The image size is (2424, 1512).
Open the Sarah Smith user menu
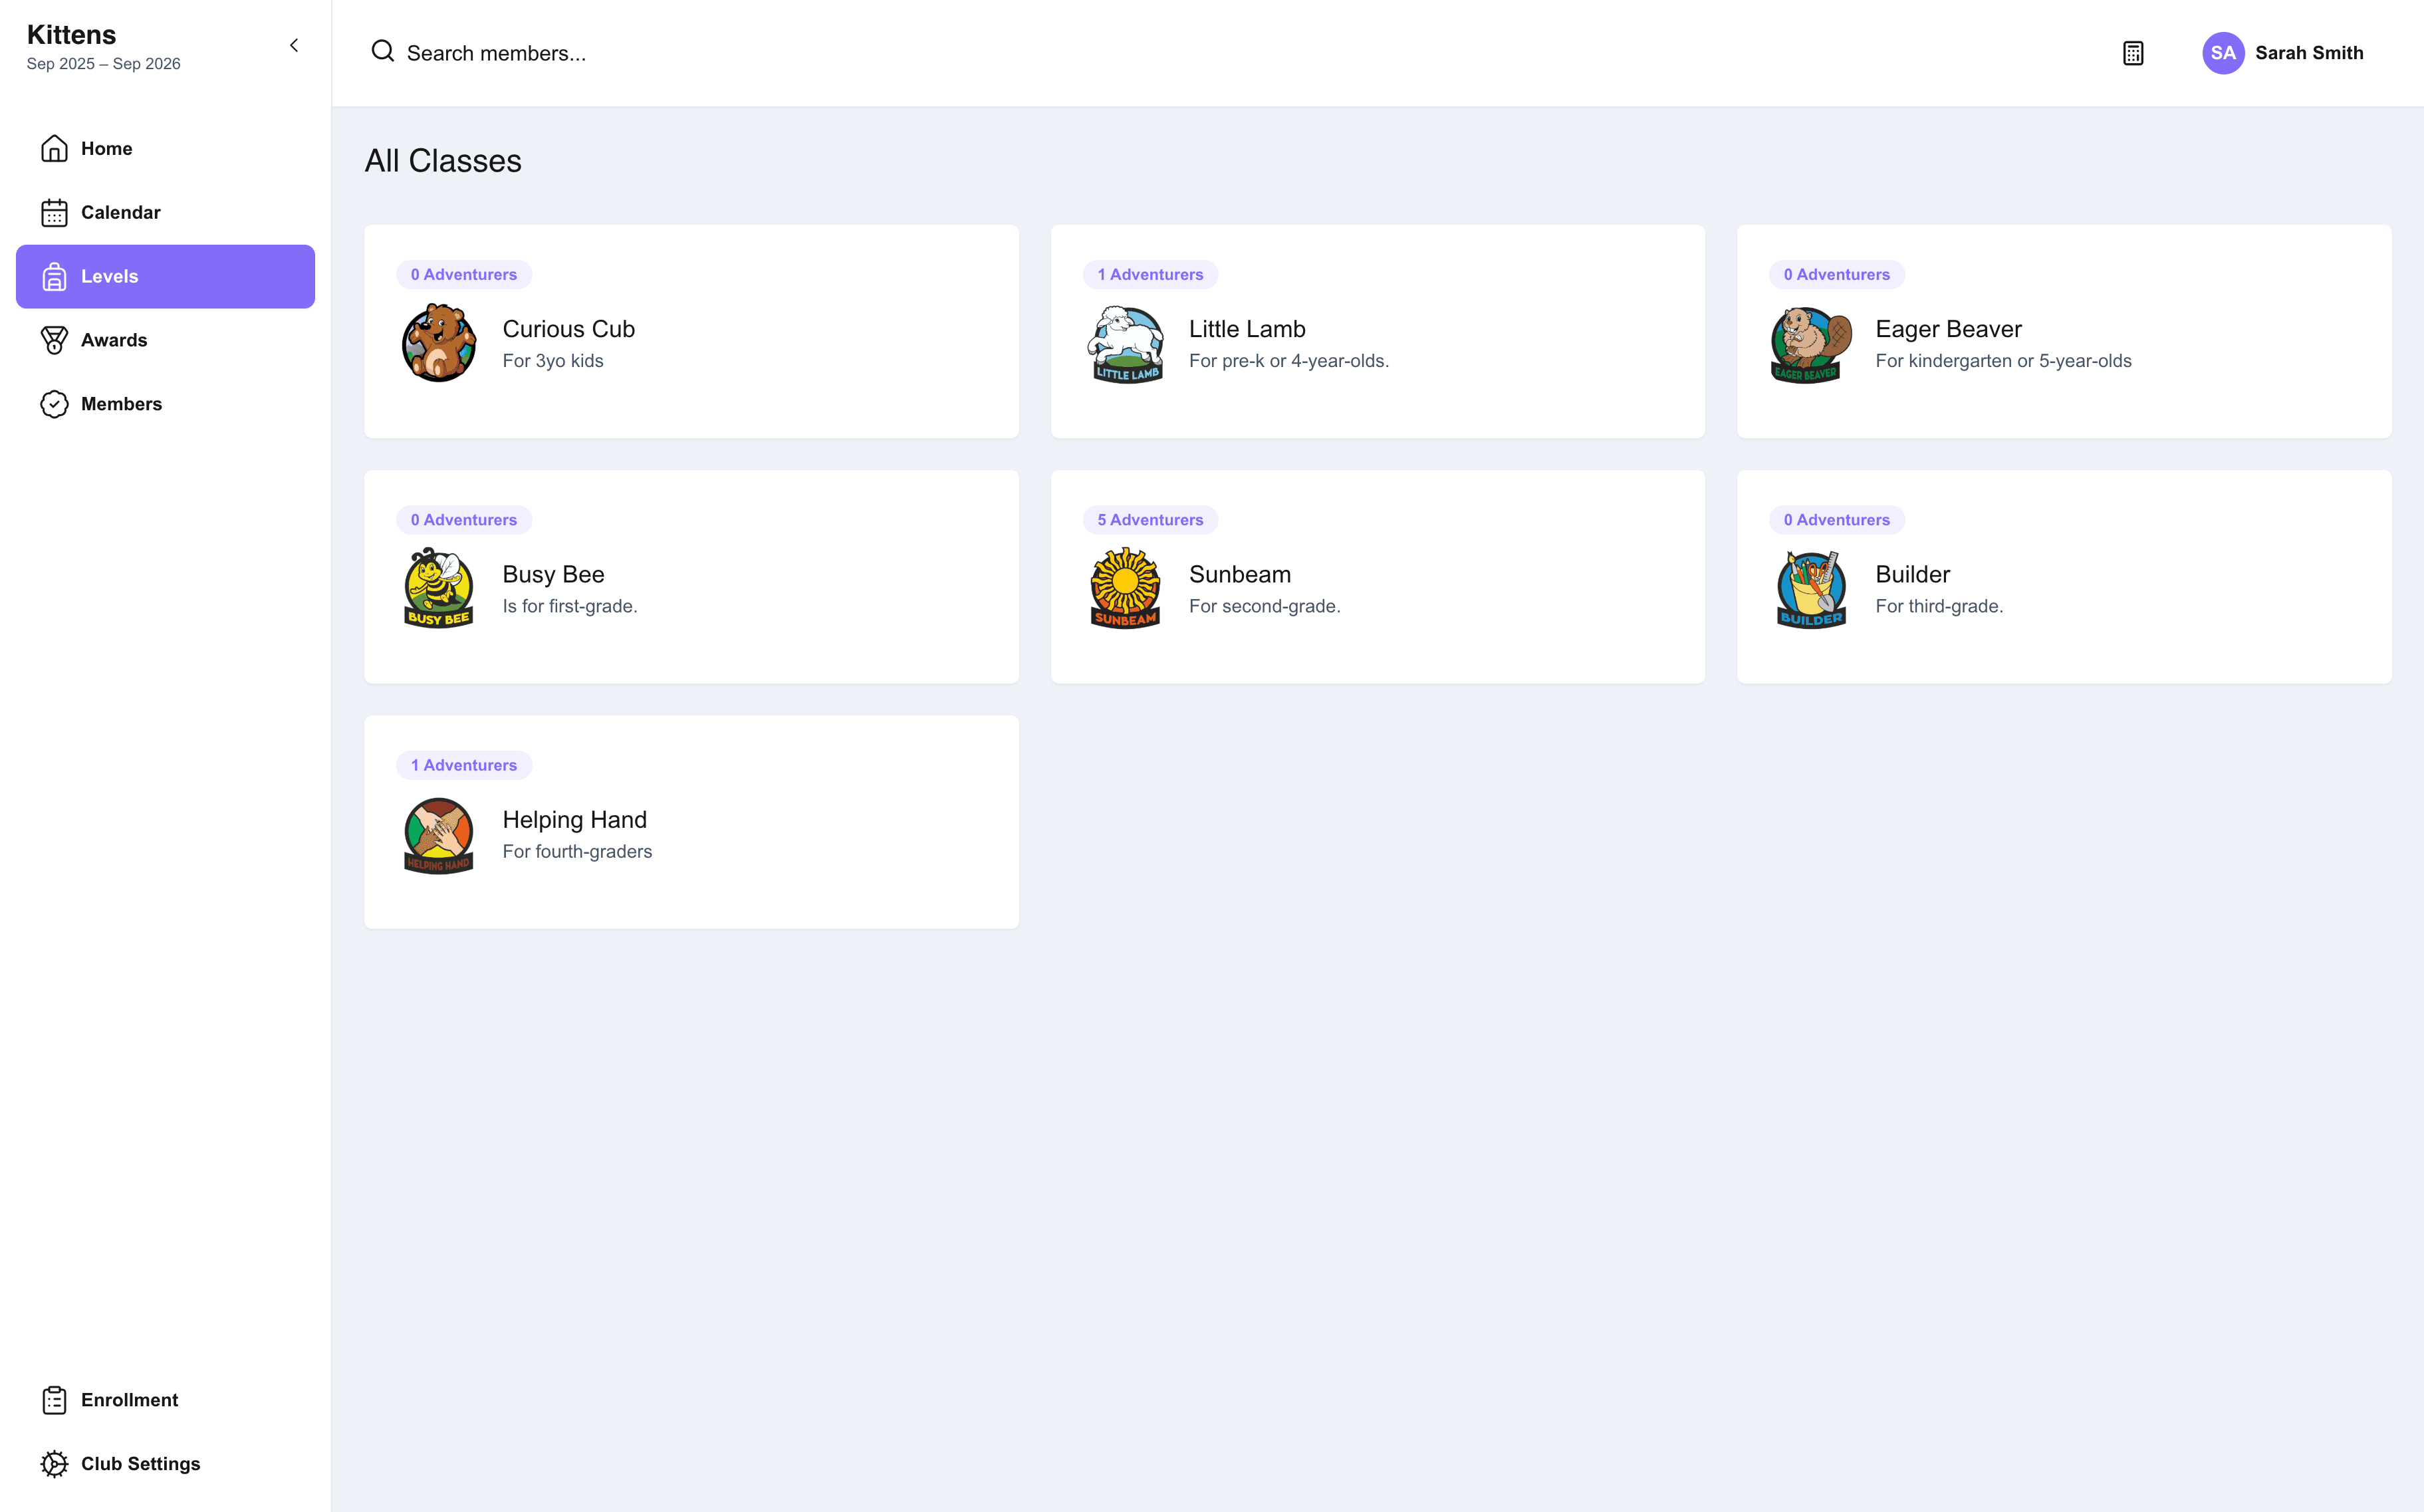2283,53
